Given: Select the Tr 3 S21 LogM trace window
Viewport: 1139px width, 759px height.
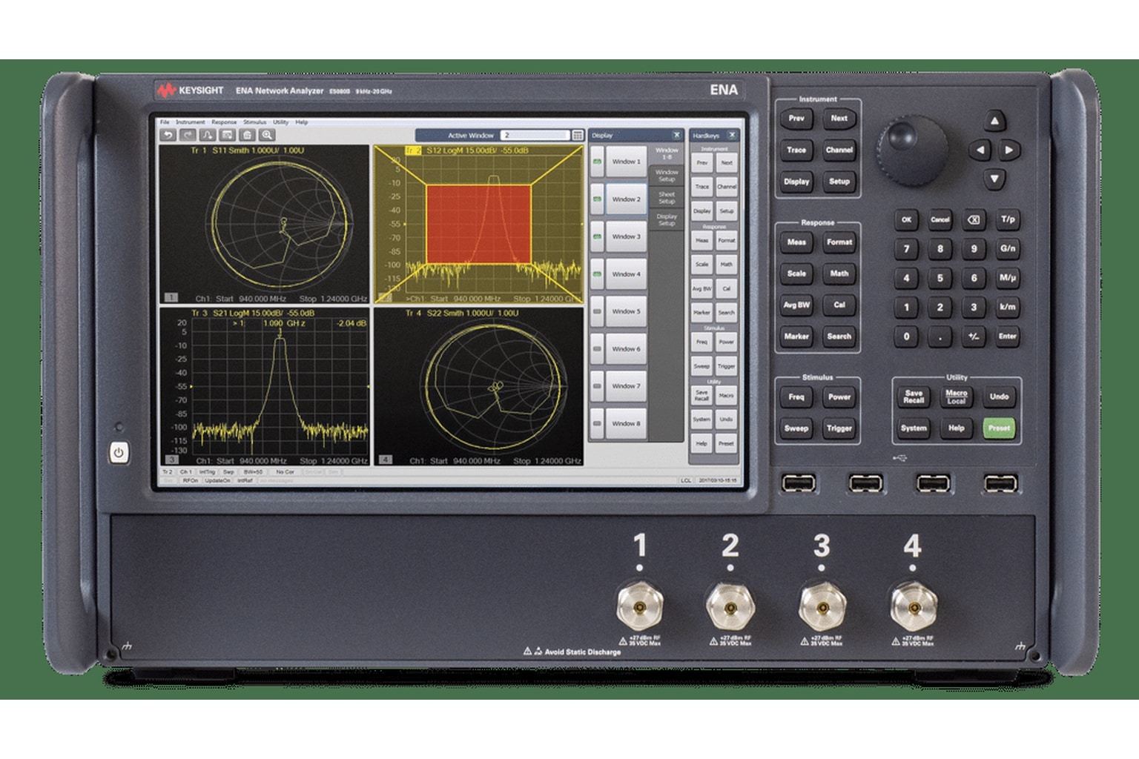Looking at the screenshot, I should [x=264, y=386].
